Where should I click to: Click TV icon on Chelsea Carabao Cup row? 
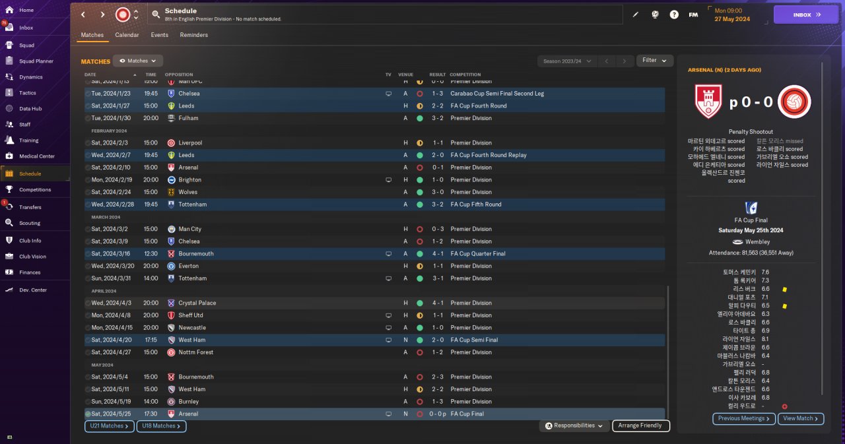coord(388,94)
